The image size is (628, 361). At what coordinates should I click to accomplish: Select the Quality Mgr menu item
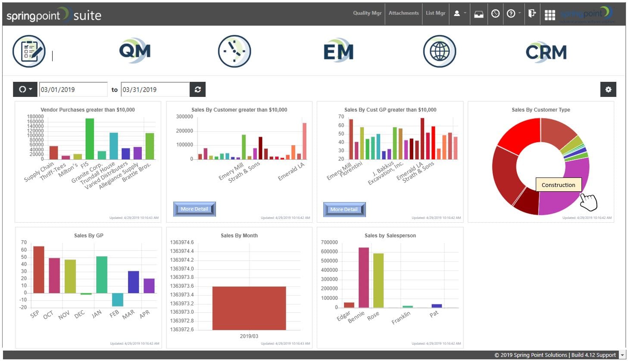tap(367, 13)
